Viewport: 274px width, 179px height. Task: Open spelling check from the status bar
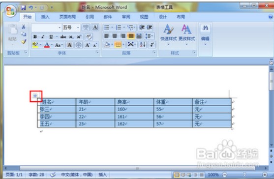(53, 175)
